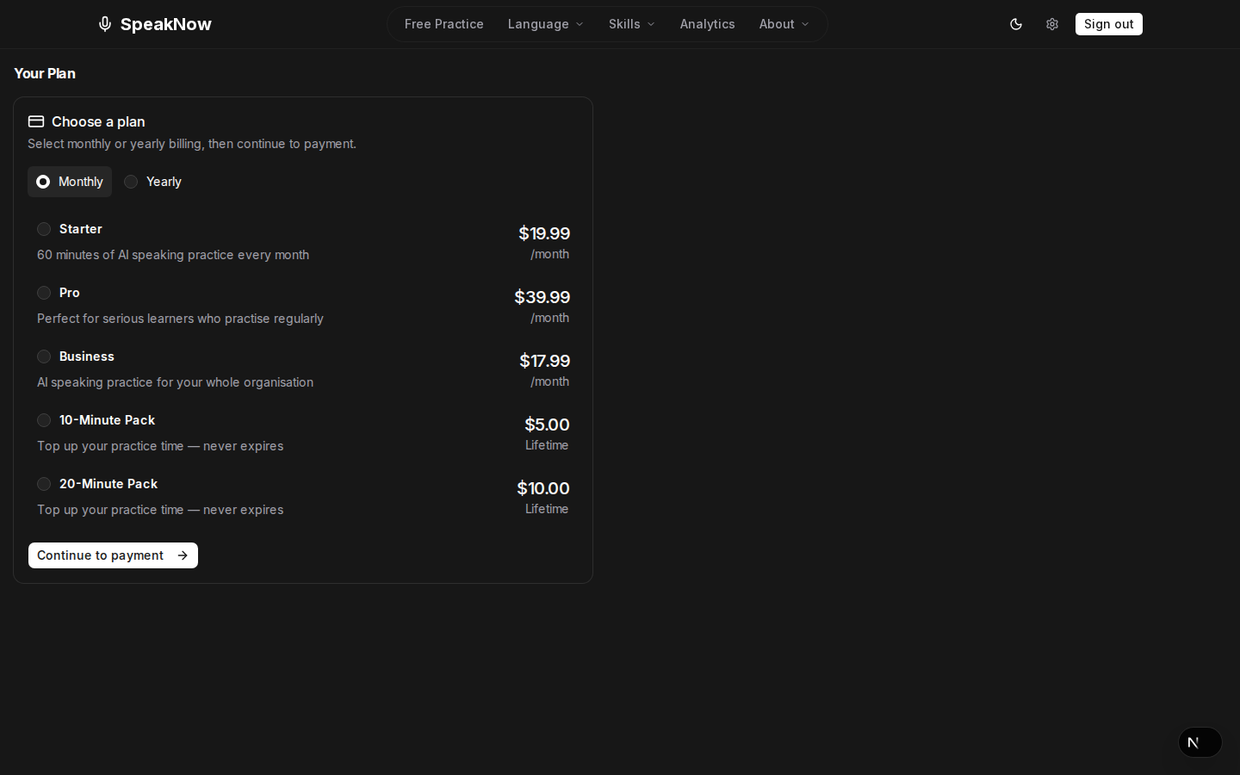Choose the Pro plan
This screenshot has width=1240, height=775.
[x=44, y=293]
